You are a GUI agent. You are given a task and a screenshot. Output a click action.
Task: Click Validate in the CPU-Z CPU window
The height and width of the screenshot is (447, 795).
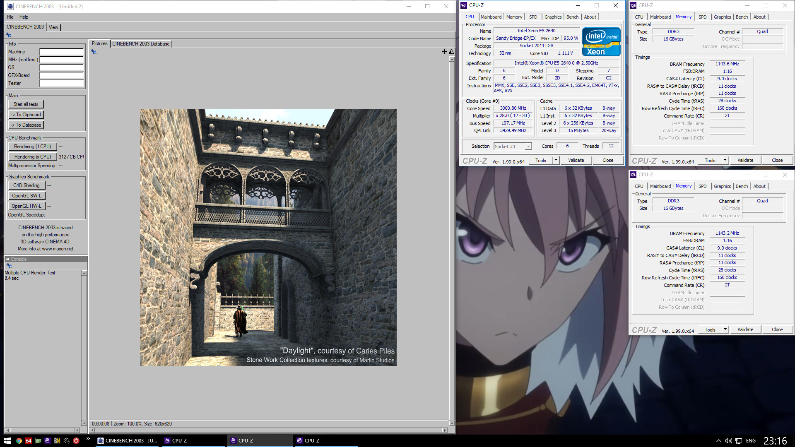tap(576, 160)
